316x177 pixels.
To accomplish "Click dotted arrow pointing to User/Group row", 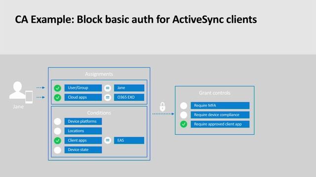I will click(x=40, y=88).
